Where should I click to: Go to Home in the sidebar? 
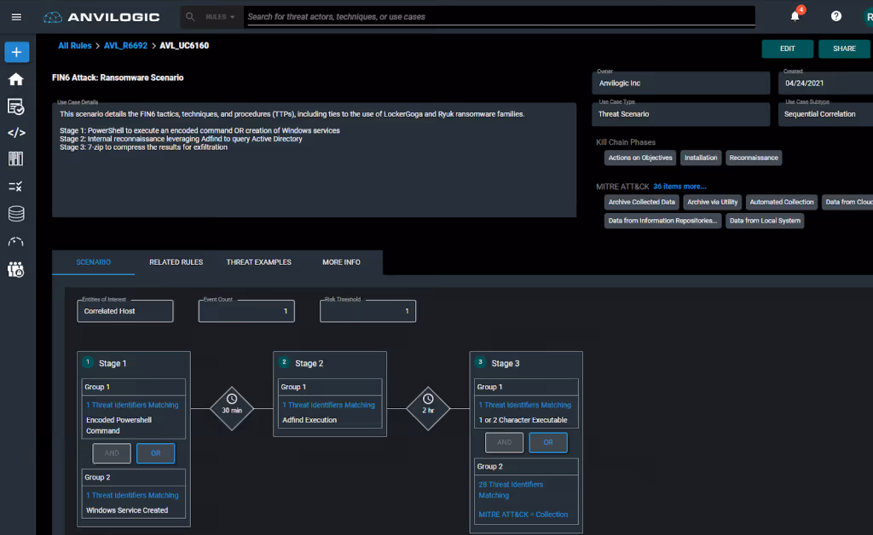pyautogui.click(x=16, y=79)
